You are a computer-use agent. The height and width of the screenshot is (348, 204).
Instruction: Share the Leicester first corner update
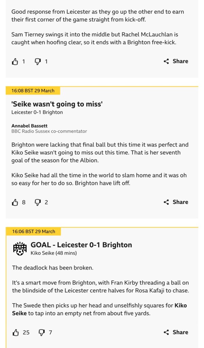click(x=176, y=61)
